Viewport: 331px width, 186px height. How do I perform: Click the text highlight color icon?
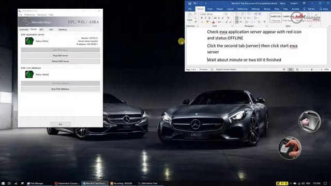pyautogui.click(x=207, y=22)
